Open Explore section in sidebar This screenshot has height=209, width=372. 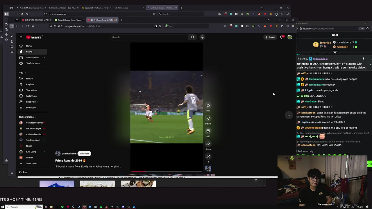(x=23, y=172)
